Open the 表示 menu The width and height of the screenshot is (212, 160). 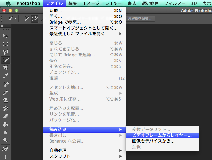(x=207, y=3)
